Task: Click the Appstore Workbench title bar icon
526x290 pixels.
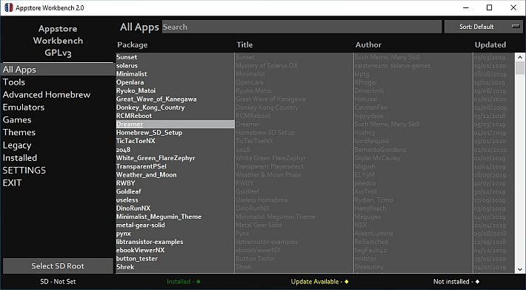Action: pyautogui.click(x=8, y=7)
